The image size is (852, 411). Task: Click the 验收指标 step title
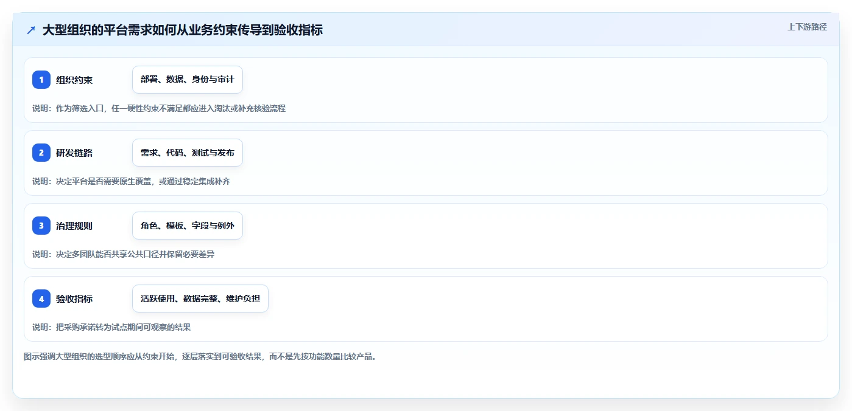[74, 299]
